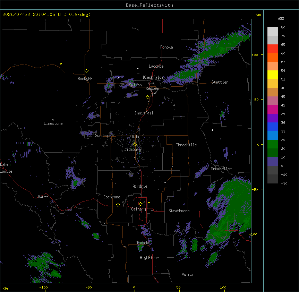The height and width of the screenshot is (292, 299).
Task: Click the RedDeer city label
Action: click(153, 88)
